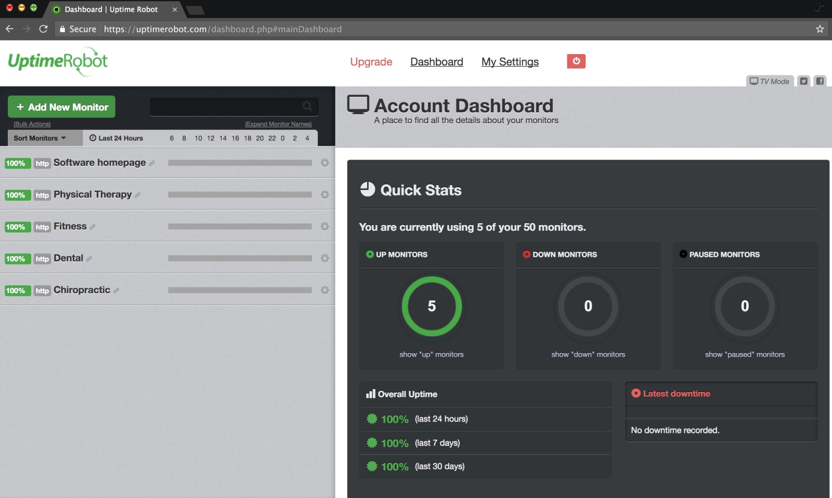The height and width of the screenshot is (498, 832).
Task: Click the browser address bar URL
Action: pos(223,29)
